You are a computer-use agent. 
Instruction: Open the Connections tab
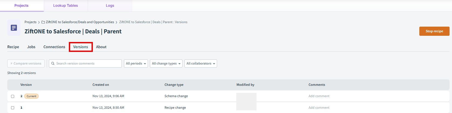(x=54, y=47)
